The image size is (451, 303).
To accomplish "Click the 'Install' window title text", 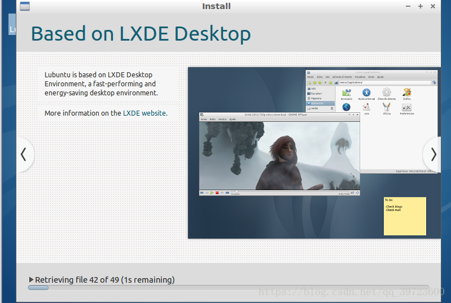I will tap(216, 6).
